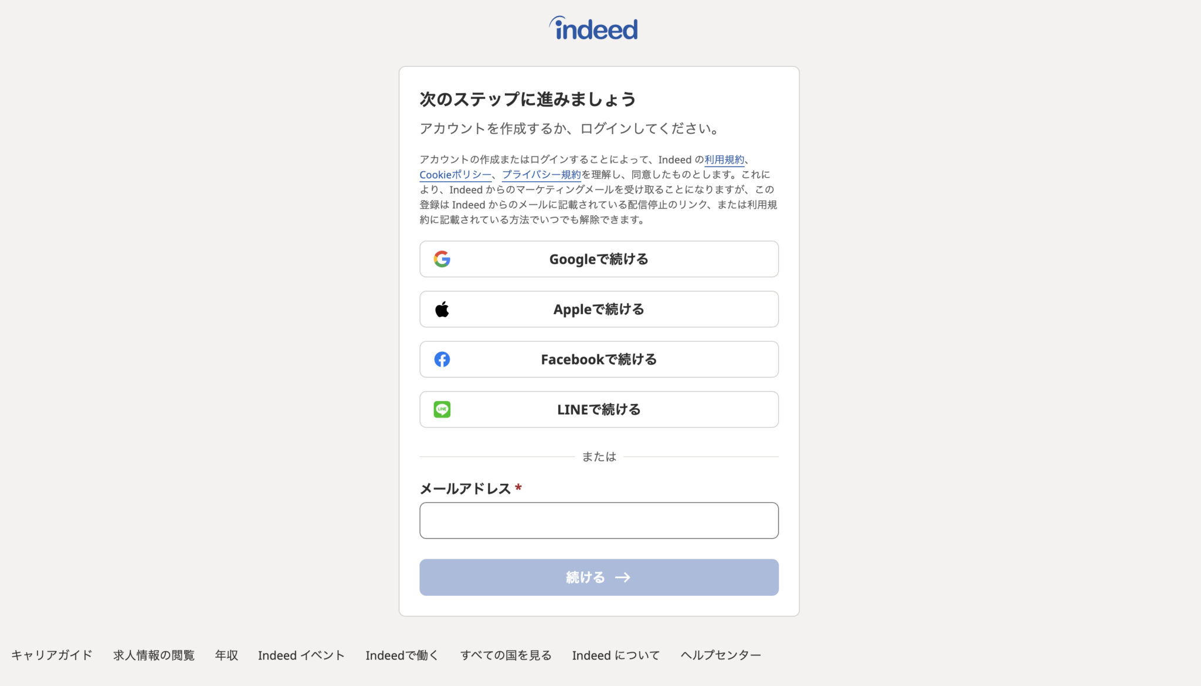Open the Cookieポリシー link
Screen dimensions: 1201x686
(454, 174)
